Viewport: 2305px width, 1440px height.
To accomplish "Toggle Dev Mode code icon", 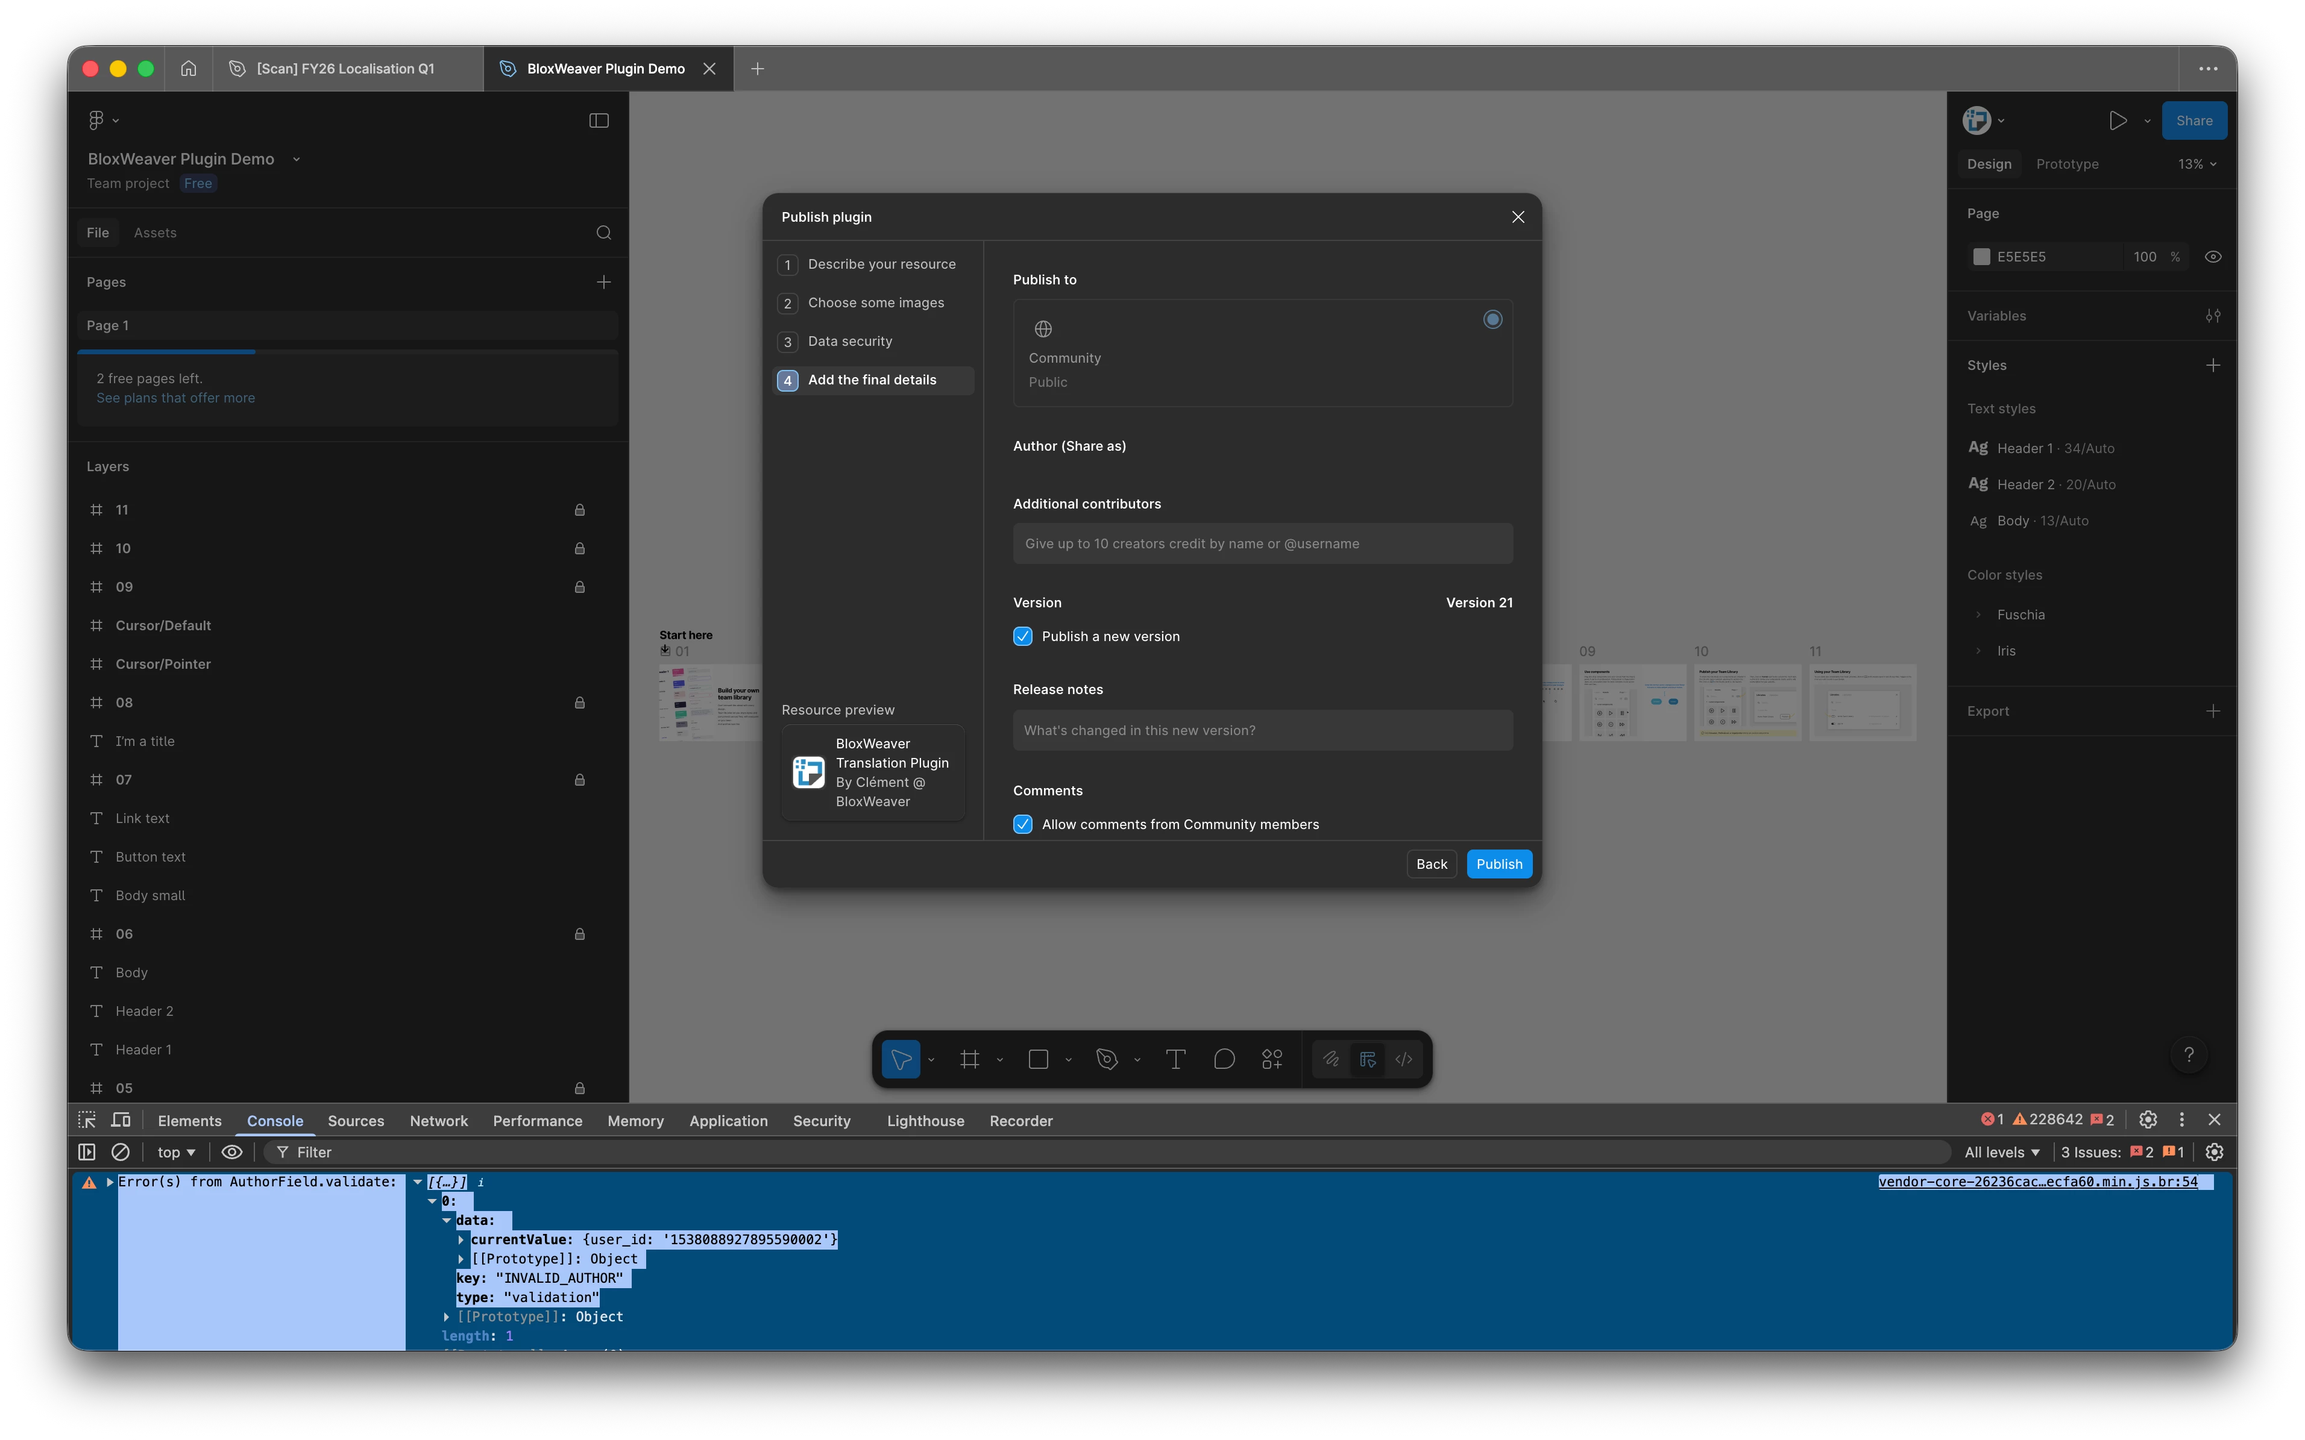I will (1404, 1059).
